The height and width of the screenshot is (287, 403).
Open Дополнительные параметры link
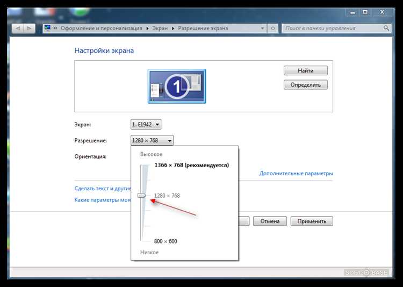tap(296, 174)
